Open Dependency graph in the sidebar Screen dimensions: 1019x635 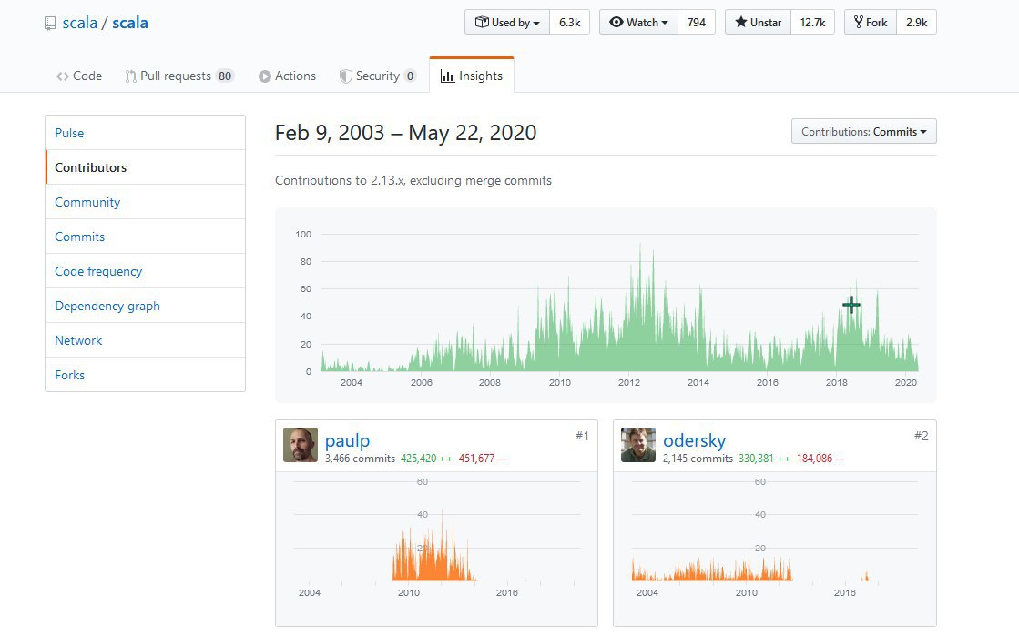[x=146, y=305]
